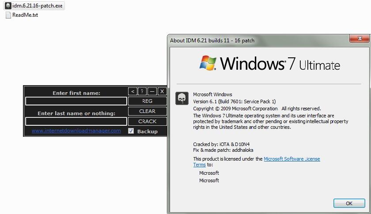The width and height of the screenshot is (371, 214).
Task: Click the 'Enter first name:' label
Action: [x=76, y=93]
